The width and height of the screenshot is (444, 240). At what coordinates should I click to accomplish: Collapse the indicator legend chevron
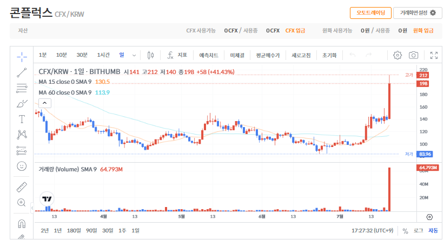[45, 103]
